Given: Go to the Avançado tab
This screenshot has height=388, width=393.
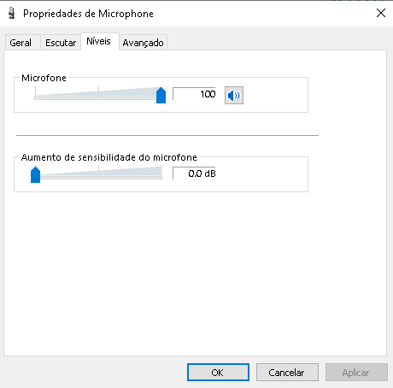Looking at the screenshot, I should pos(143,43).
